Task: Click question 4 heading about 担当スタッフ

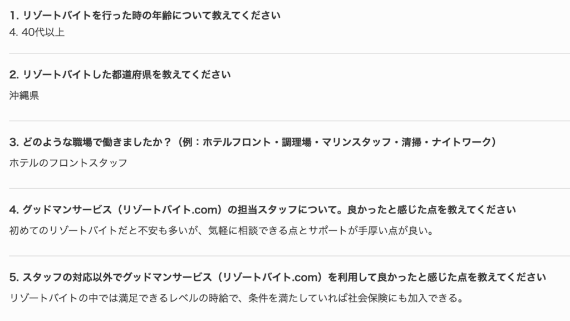Action: [x=263, y=210]
